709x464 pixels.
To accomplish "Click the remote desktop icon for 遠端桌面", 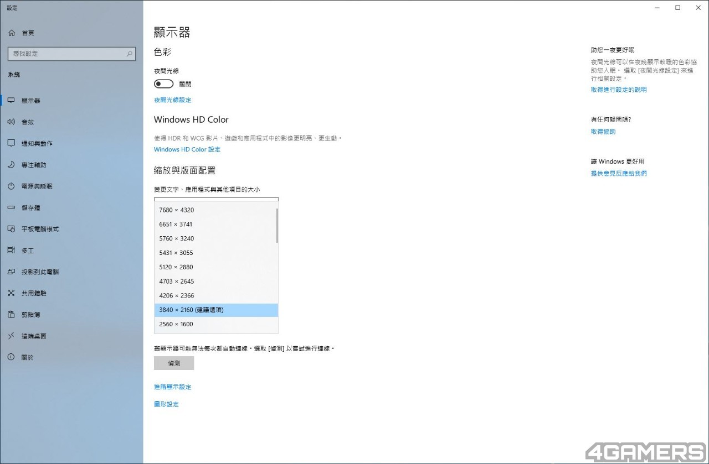I will coord(11,336).
